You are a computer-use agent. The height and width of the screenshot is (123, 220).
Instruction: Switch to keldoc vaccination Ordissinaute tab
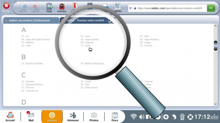coord(31,21)
